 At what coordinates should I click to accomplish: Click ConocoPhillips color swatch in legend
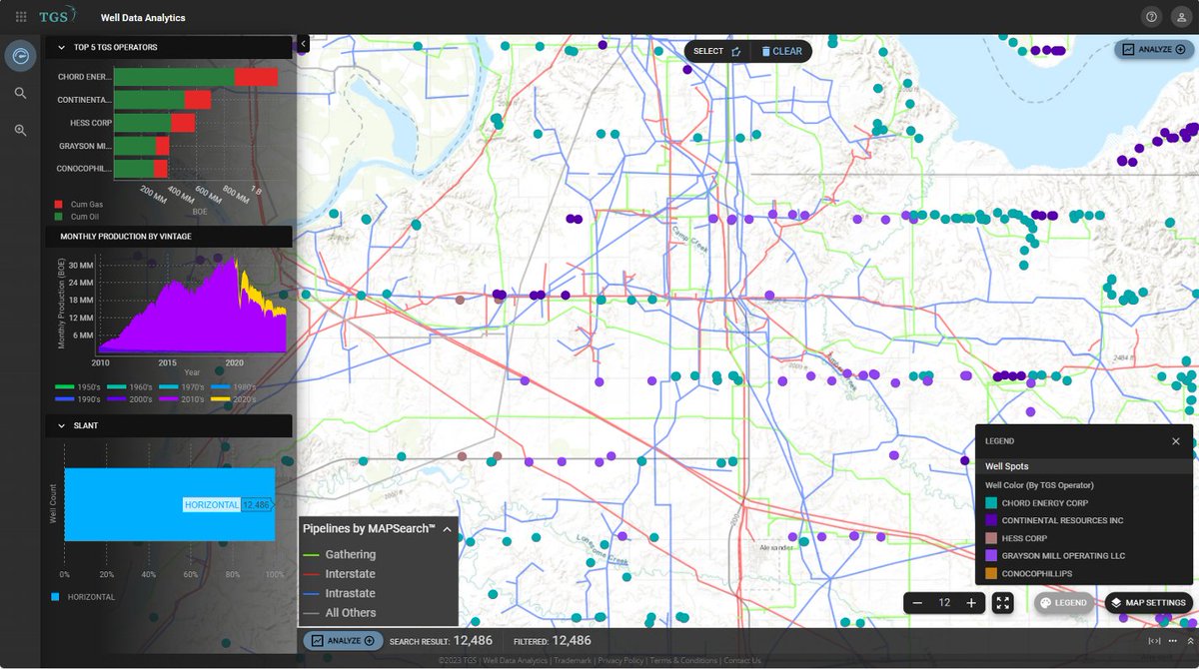tap(991, 573)
